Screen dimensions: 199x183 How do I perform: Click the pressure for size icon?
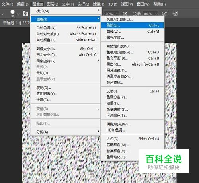tap(176, 14)
